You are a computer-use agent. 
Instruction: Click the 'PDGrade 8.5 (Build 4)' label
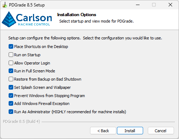click(22, 121)
